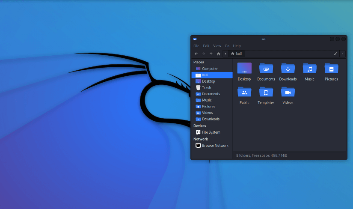Open File System under Devices
This screenshot has height=209, width=353.
click(x=212, y=132)
